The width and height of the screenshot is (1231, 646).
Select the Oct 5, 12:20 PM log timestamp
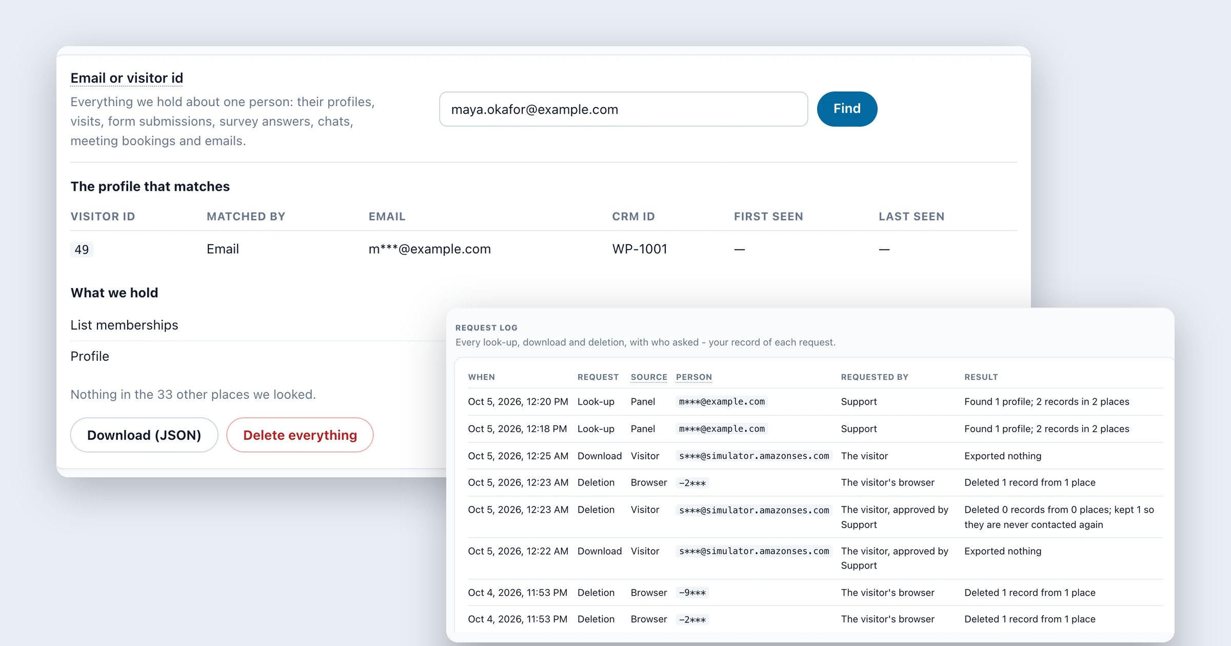518,401
